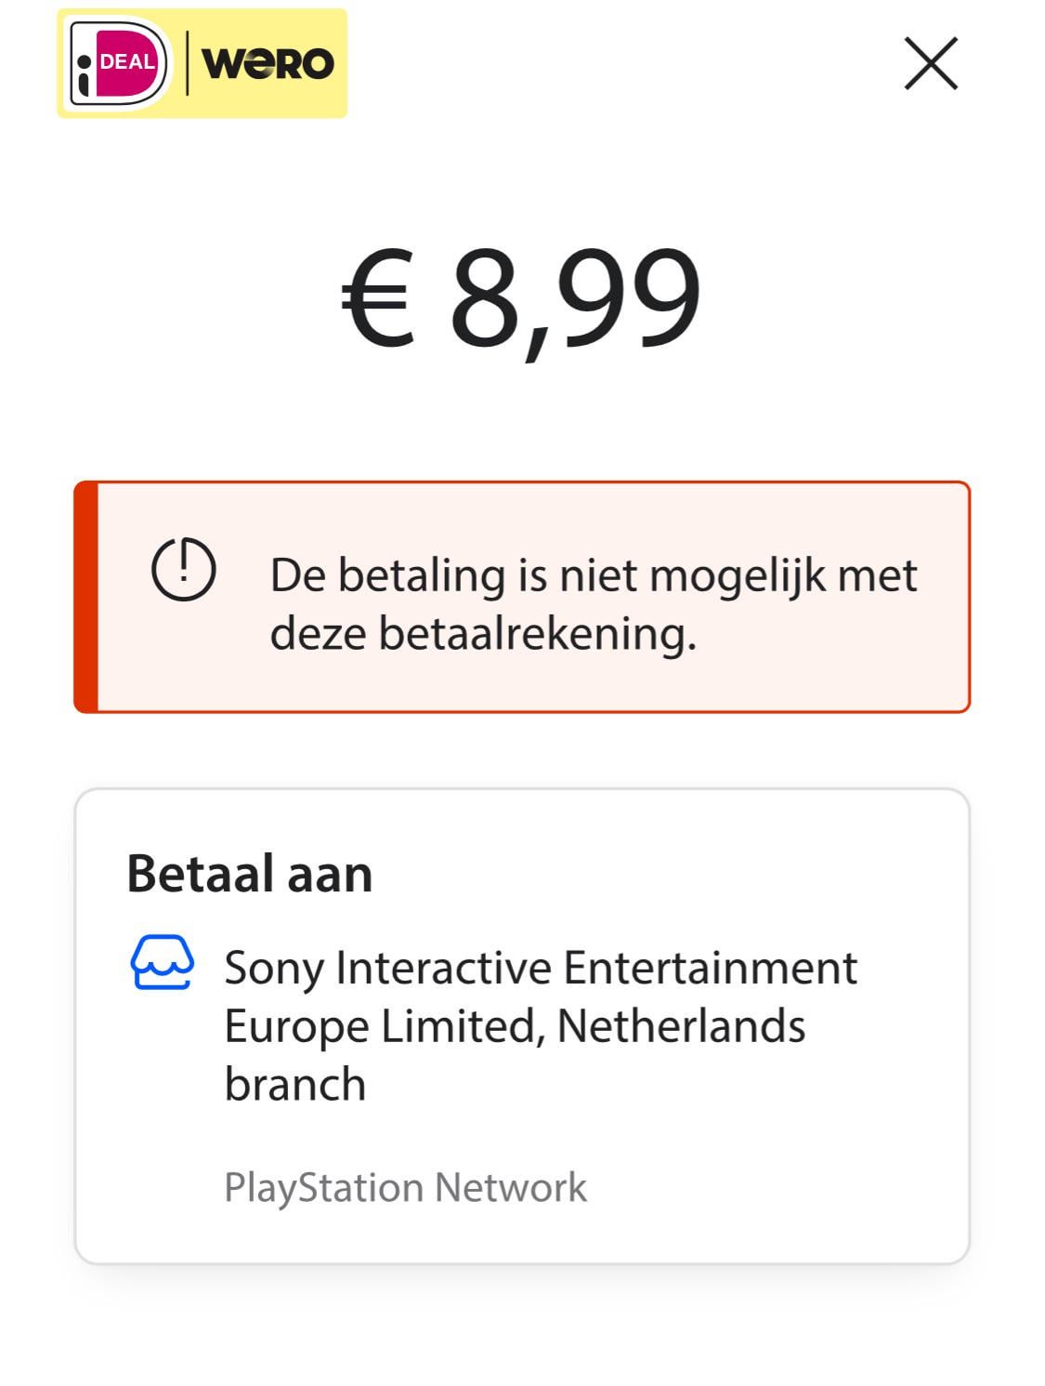This screenshot has width=1045, height=1386.
Task: Click the red stripe on the error banner
Action: pyautogui.click(x=86, y=597)
